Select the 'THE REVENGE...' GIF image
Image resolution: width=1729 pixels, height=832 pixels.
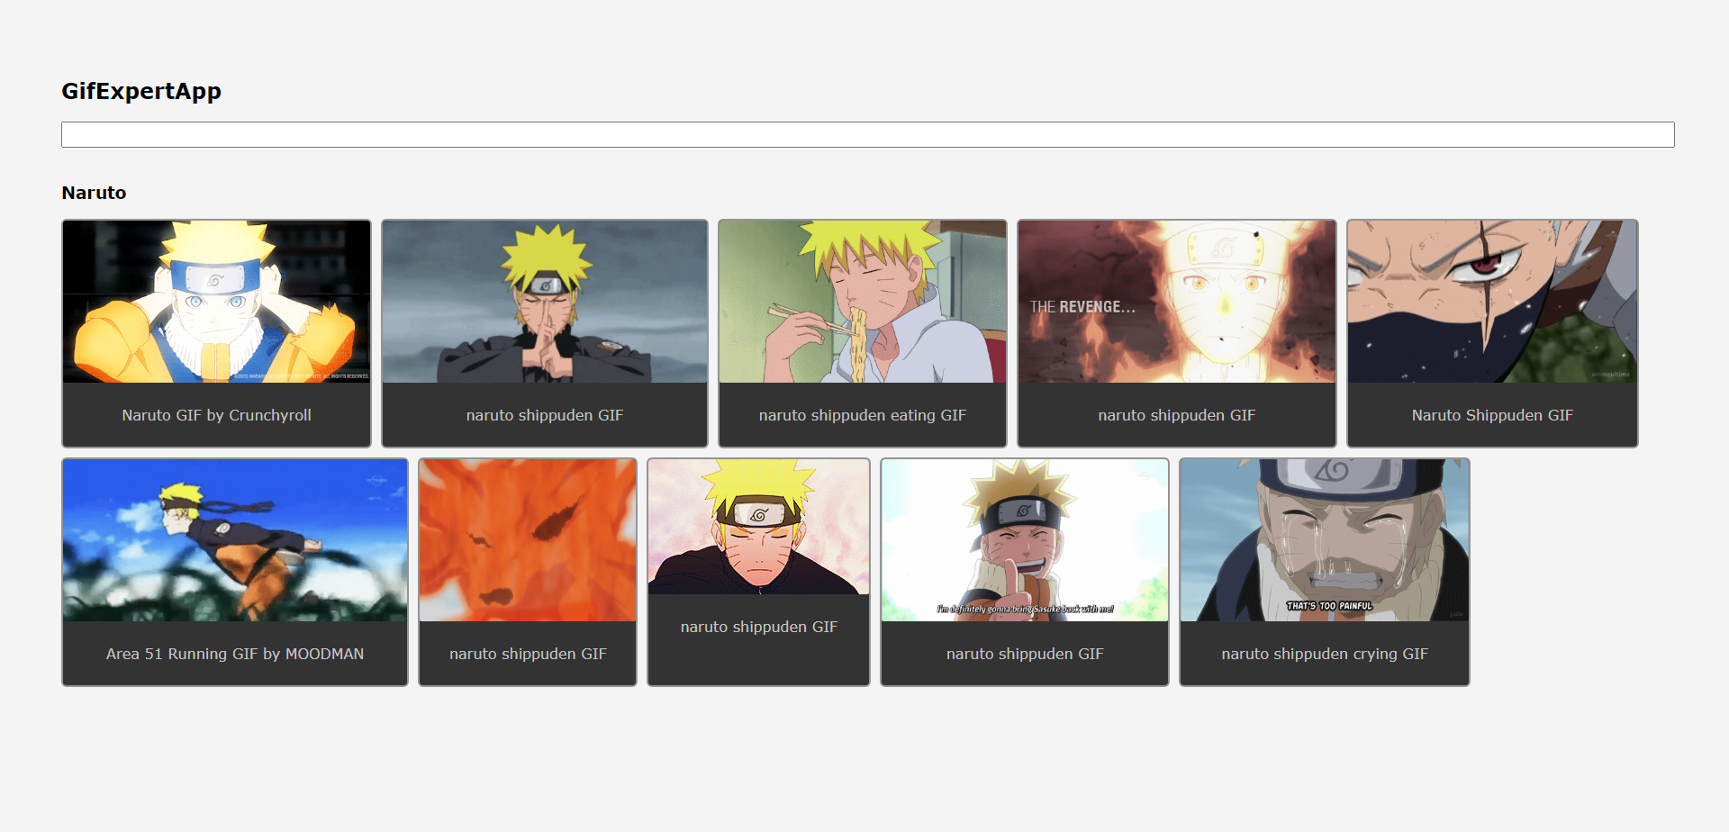coord(1177,302)
